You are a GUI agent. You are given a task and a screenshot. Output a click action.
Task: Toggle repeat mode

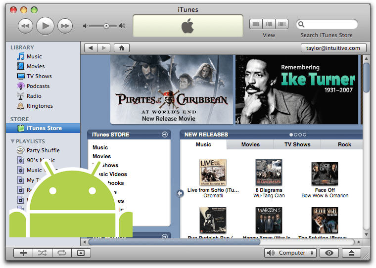click(62, 253)
